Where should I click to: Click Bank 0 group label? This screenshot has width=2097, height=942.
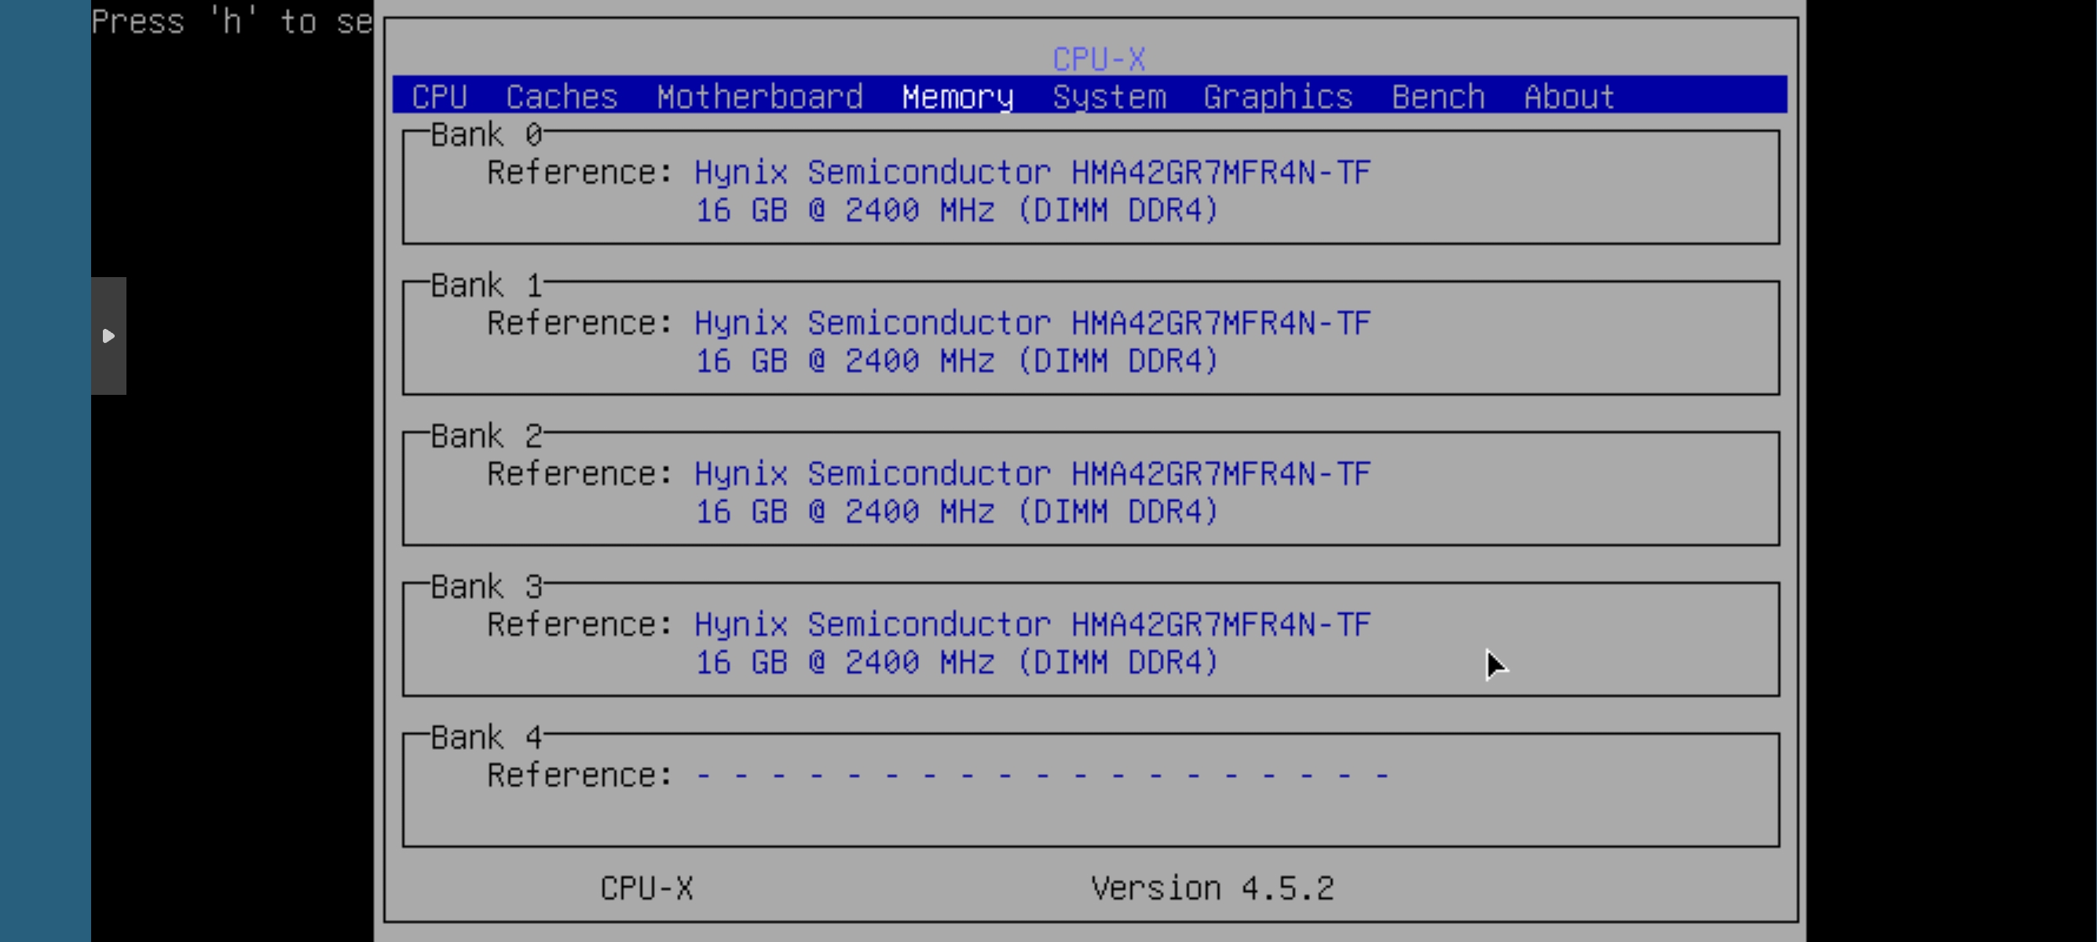(486, 135)
